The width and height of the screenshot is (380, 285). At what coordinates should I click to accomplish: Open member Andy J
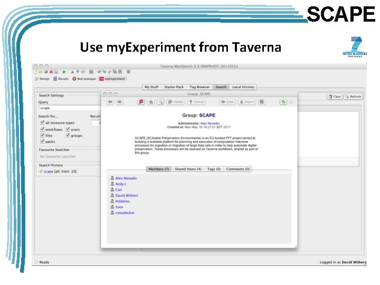120,184
